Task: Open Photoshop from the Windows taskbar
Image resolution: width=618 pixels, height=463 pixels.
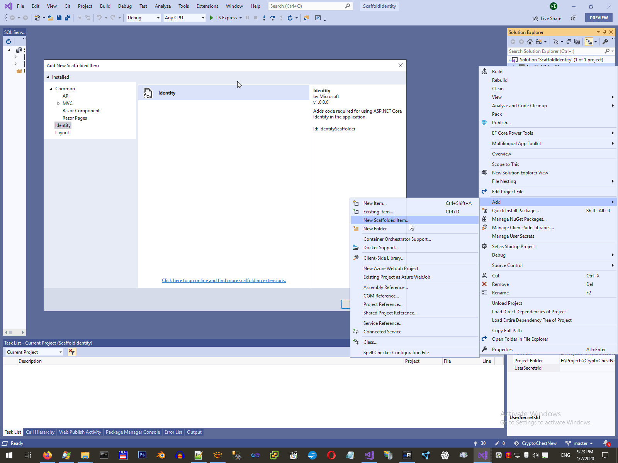Action: click(142, 455)
